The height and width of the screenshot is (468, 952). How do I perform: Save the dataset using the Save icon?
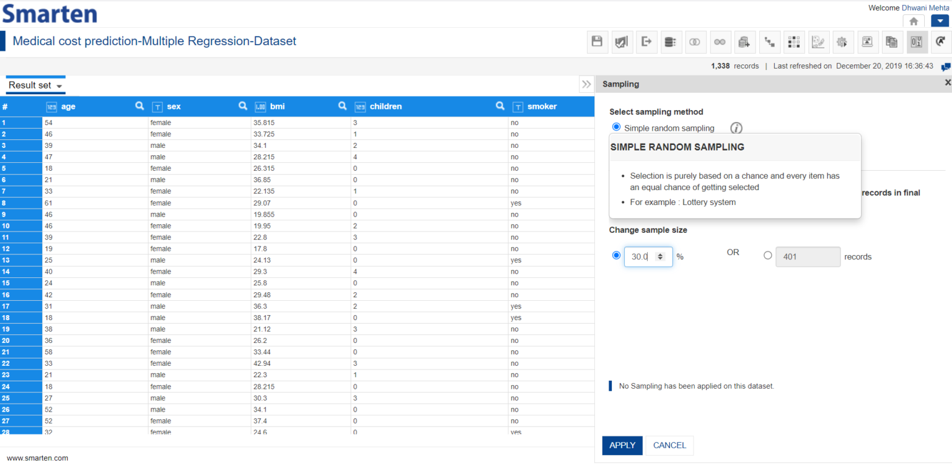pos(597,41)
